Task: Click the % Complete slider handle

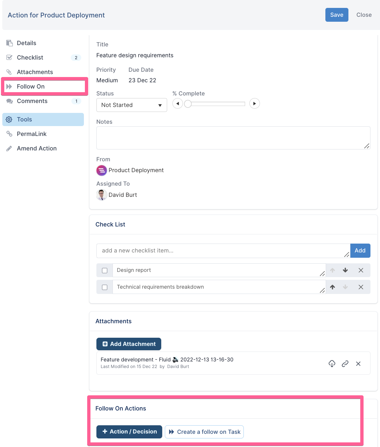Action: (x=188, y=104)
